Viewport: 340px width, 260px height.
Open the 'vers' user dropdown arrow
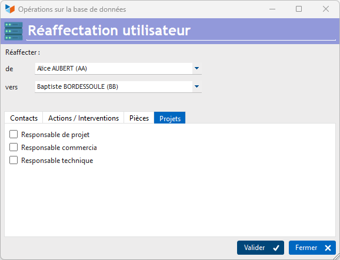click(x=196, y=86)
